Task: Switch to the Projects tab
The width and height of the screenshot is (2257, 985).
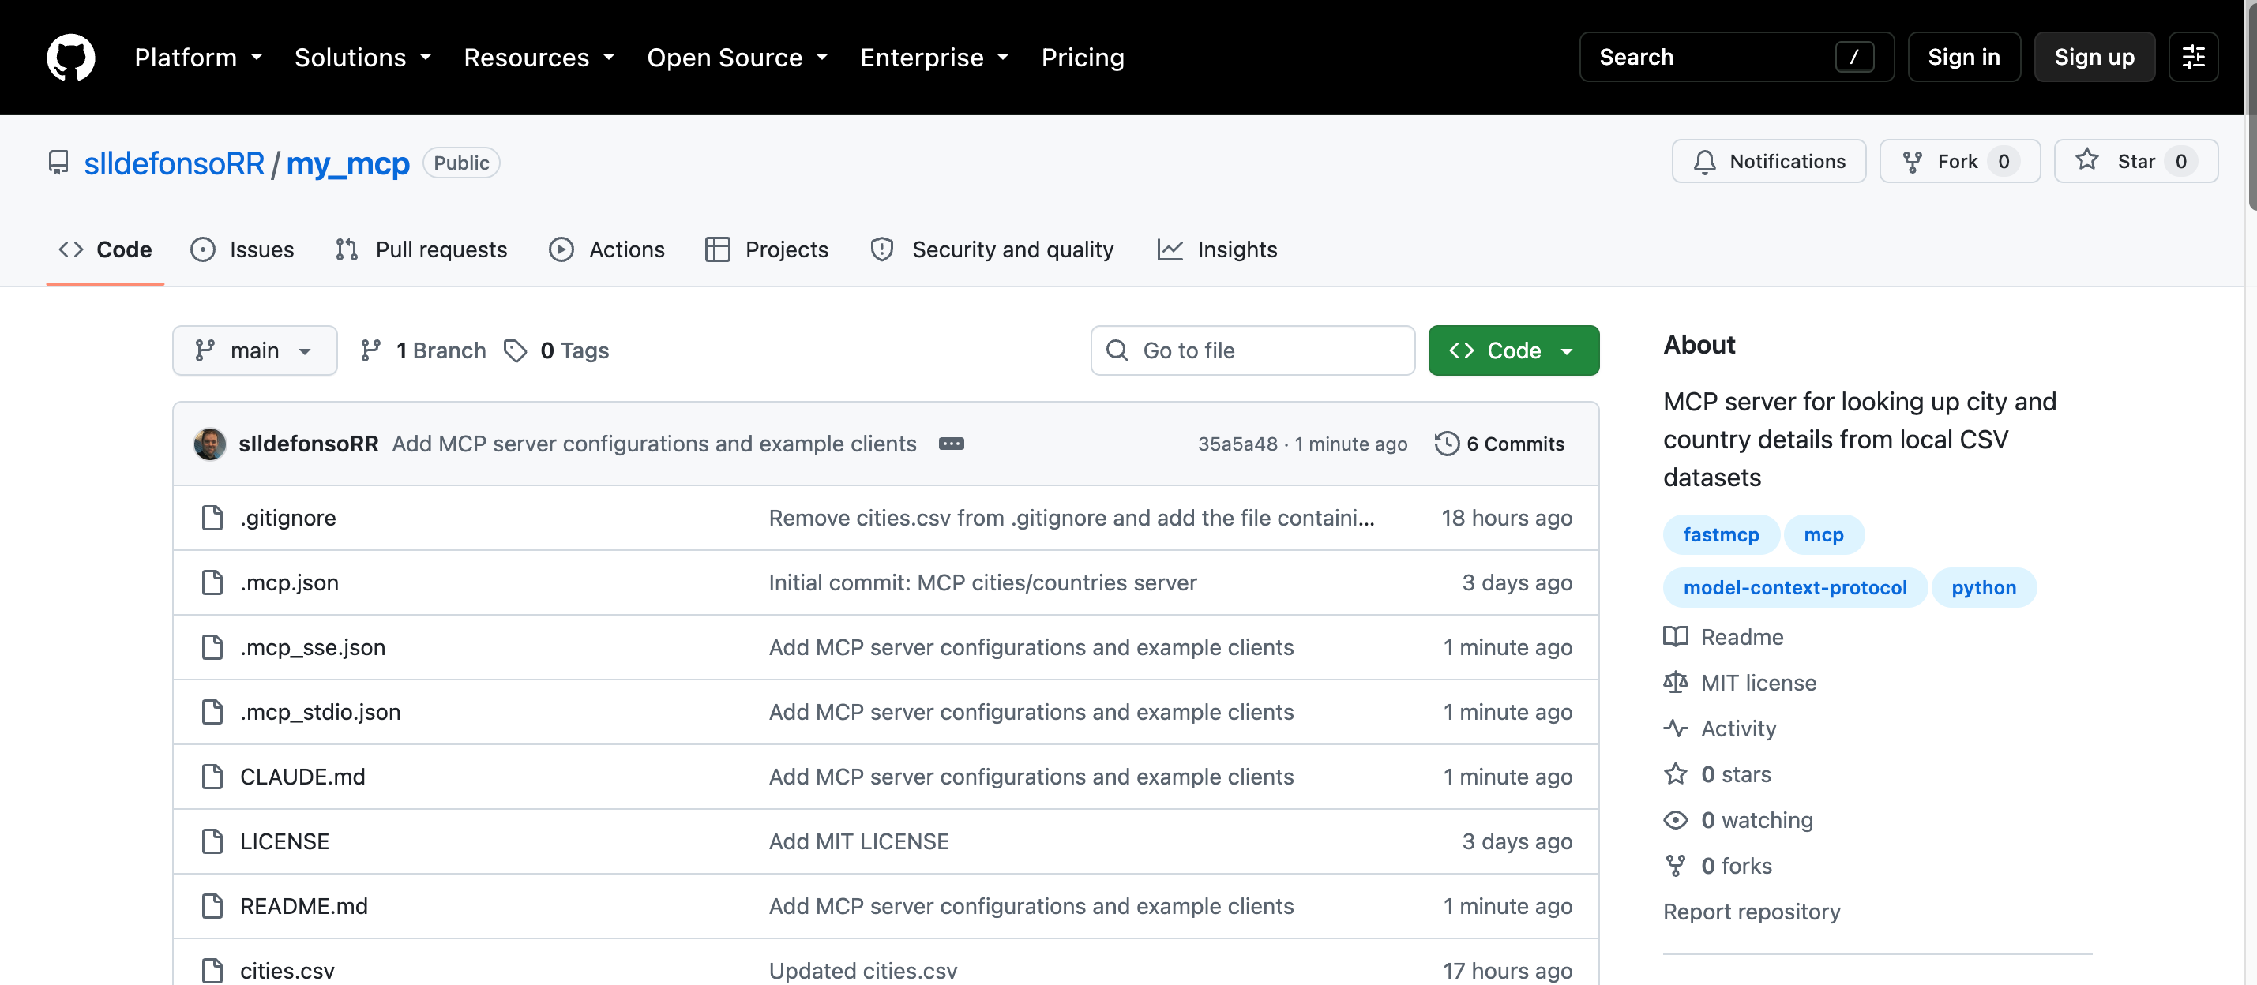Action: 767,250
